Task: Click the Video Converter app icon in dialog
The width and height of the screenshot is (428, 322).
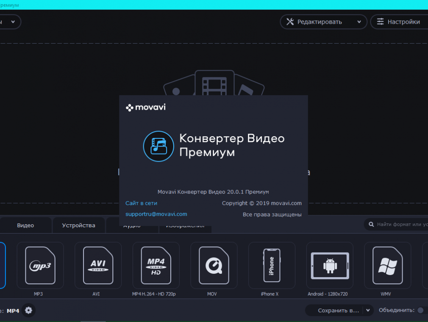Action: coord(158,146)
